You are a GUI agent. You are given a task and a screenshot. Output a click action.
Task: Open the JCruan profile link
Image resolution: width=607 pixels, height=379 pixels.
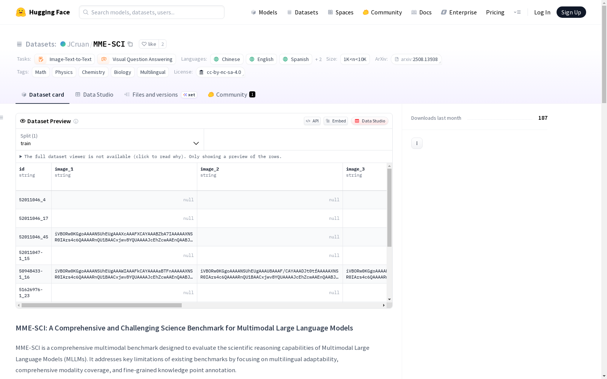78,44
